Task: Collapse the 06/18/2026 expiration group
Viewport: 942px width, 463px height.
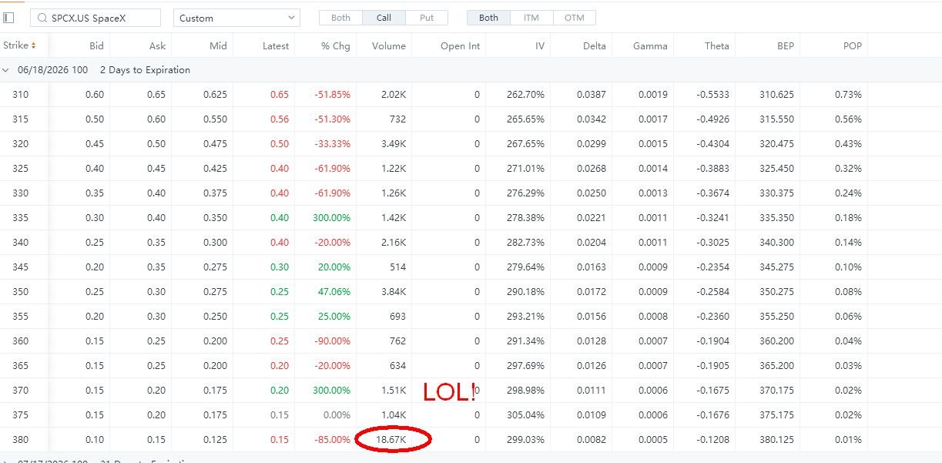Action: (x=6, y=70)
